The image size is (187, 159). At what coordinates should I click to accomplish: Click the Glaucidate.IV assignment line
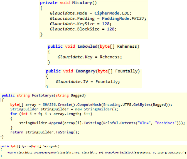click(x=87, y=82)
